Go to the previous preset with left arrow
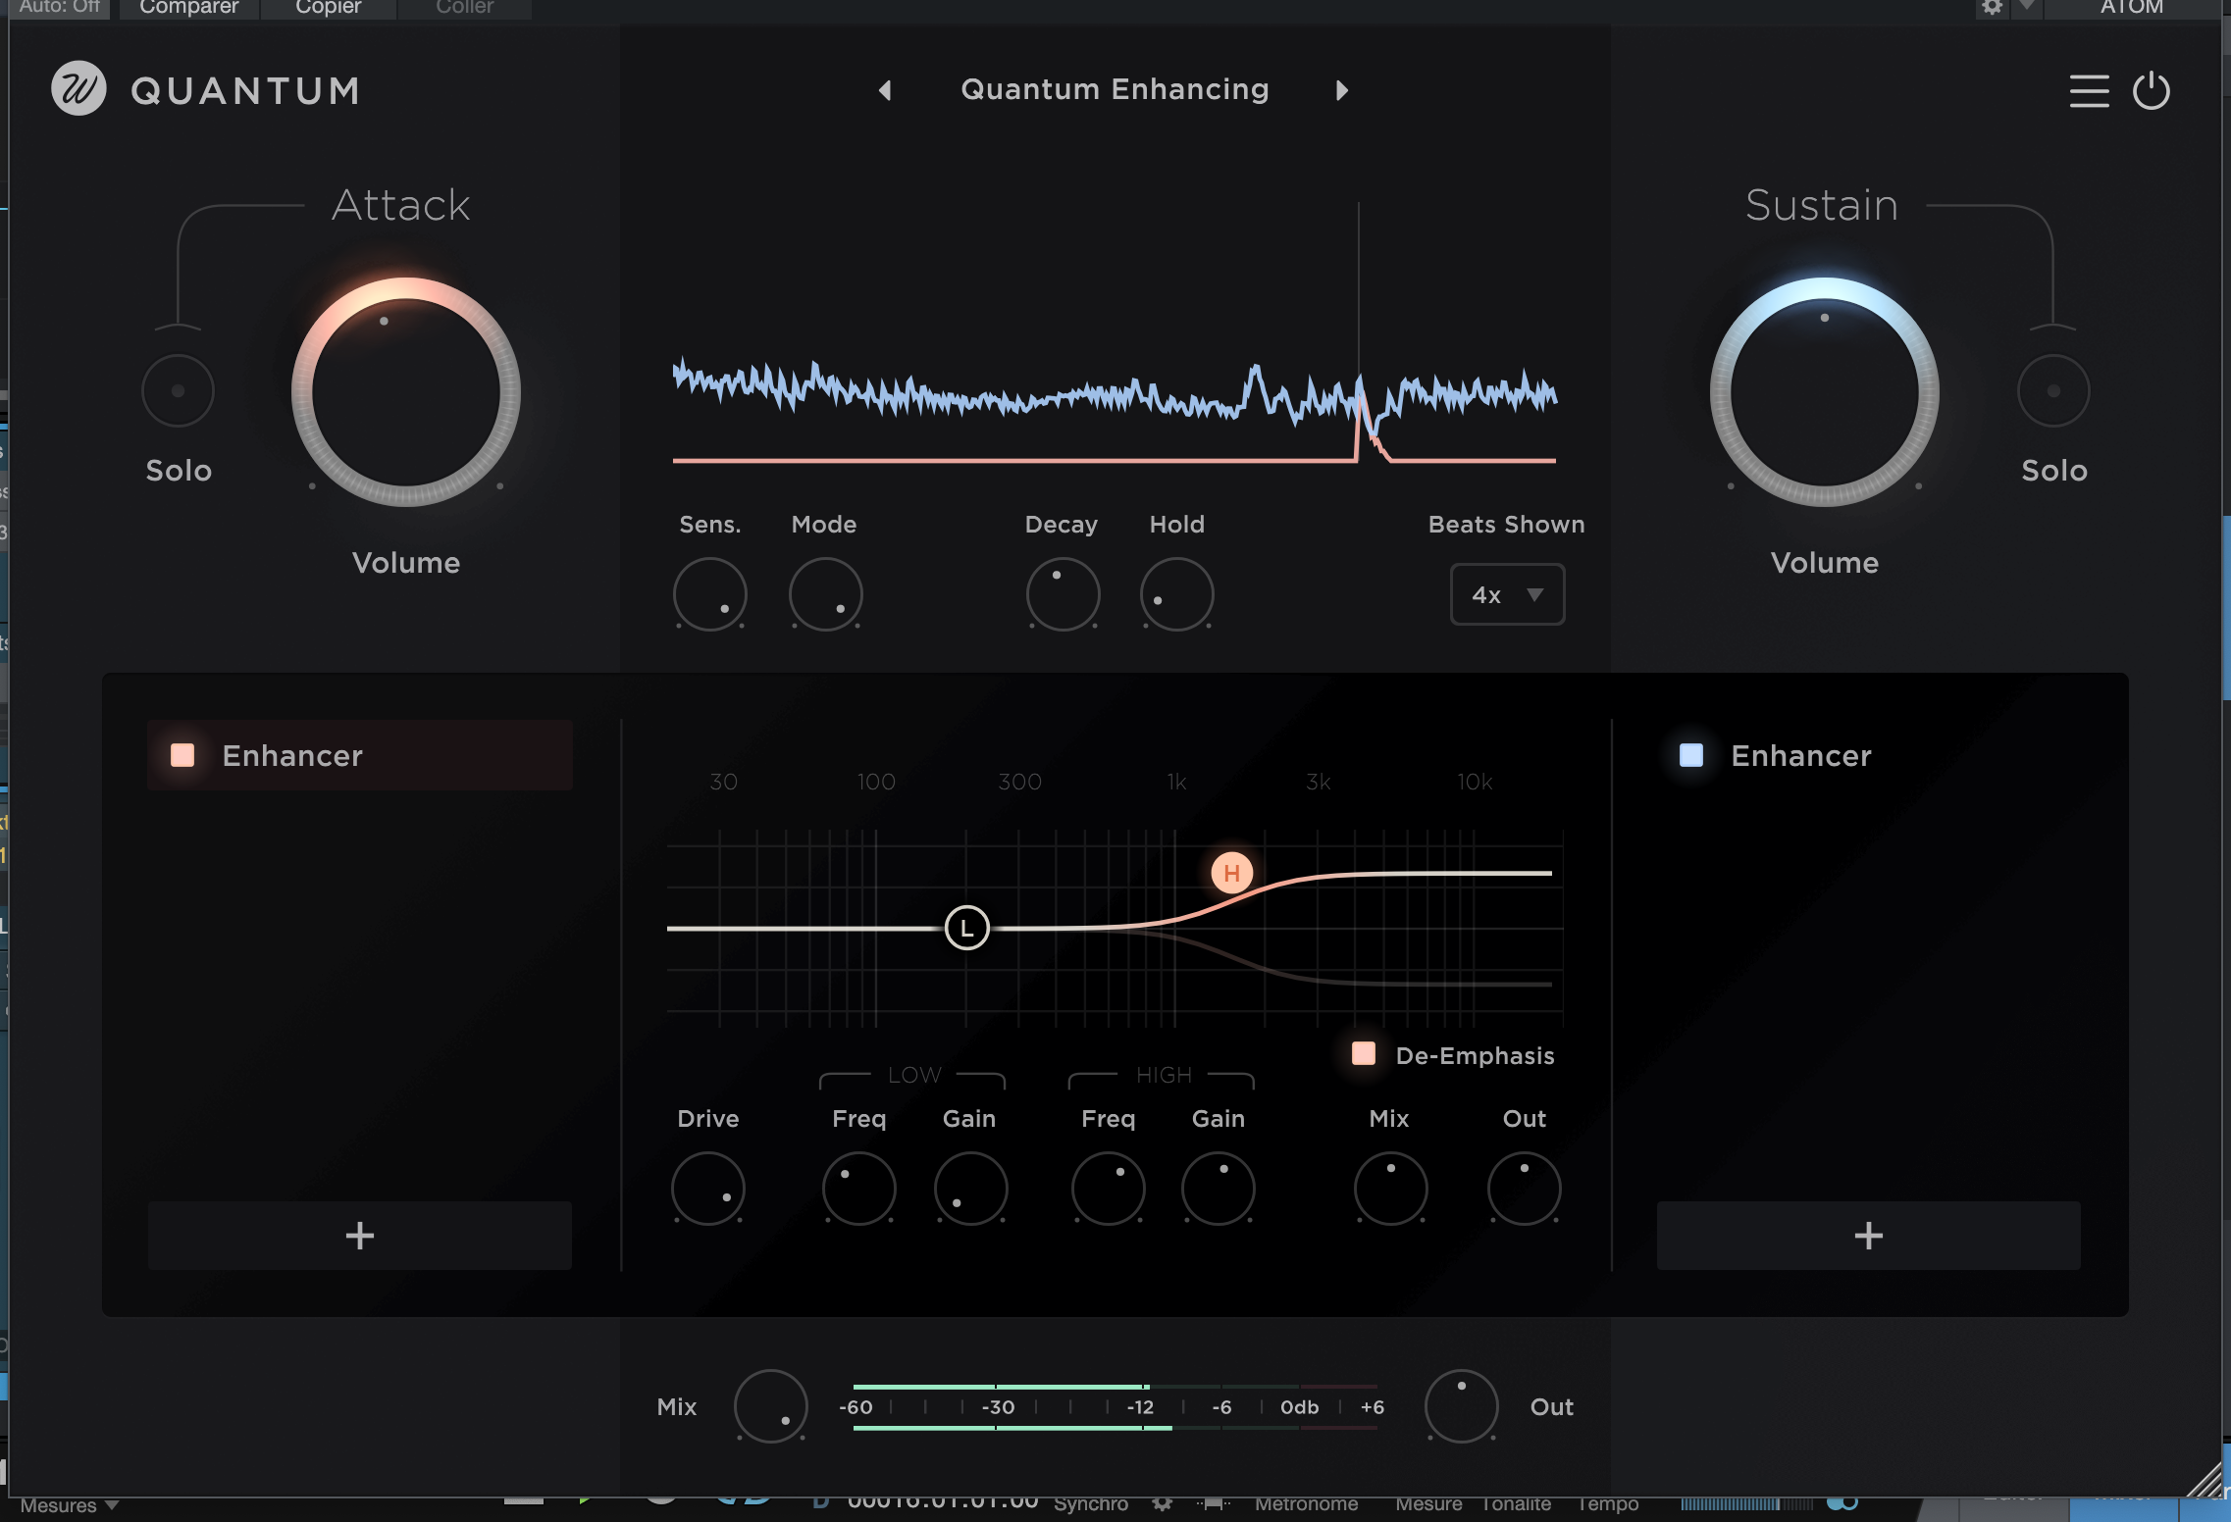2231x1522 pixels. (x=885, y=90)
